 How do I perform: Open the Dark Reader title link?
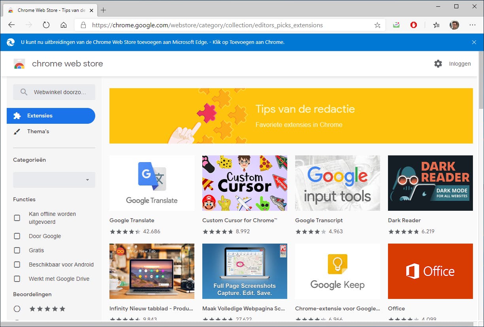[404, 220]
